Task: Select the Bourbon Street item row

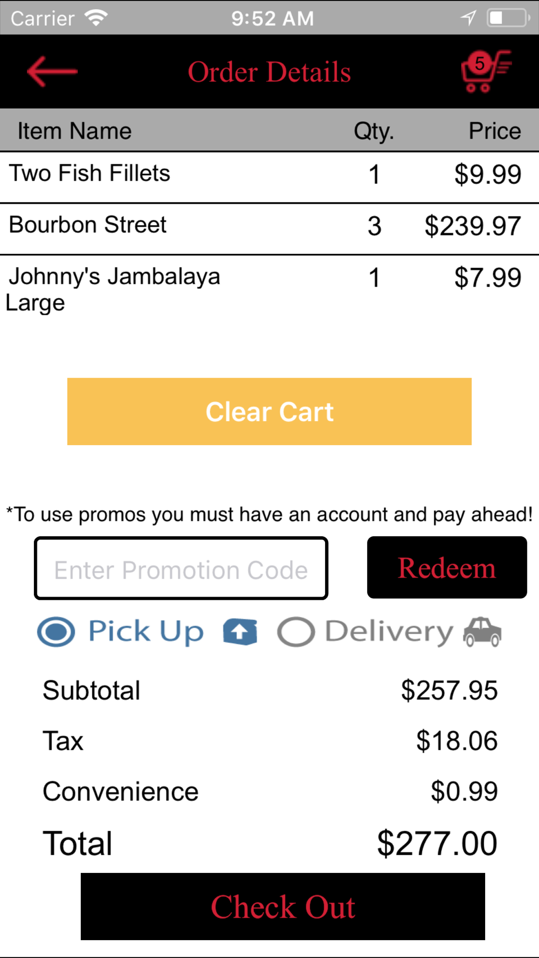Action: (x=269, y=228)
